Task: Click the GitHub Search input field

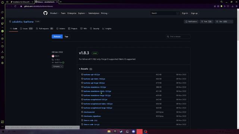Action: (x=165, y=13)
